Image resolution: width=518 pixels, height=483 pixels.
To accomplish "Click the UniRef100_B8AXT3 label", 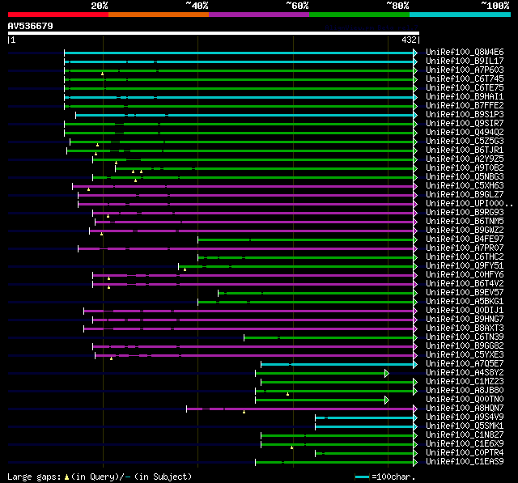I will coord(465,328).
